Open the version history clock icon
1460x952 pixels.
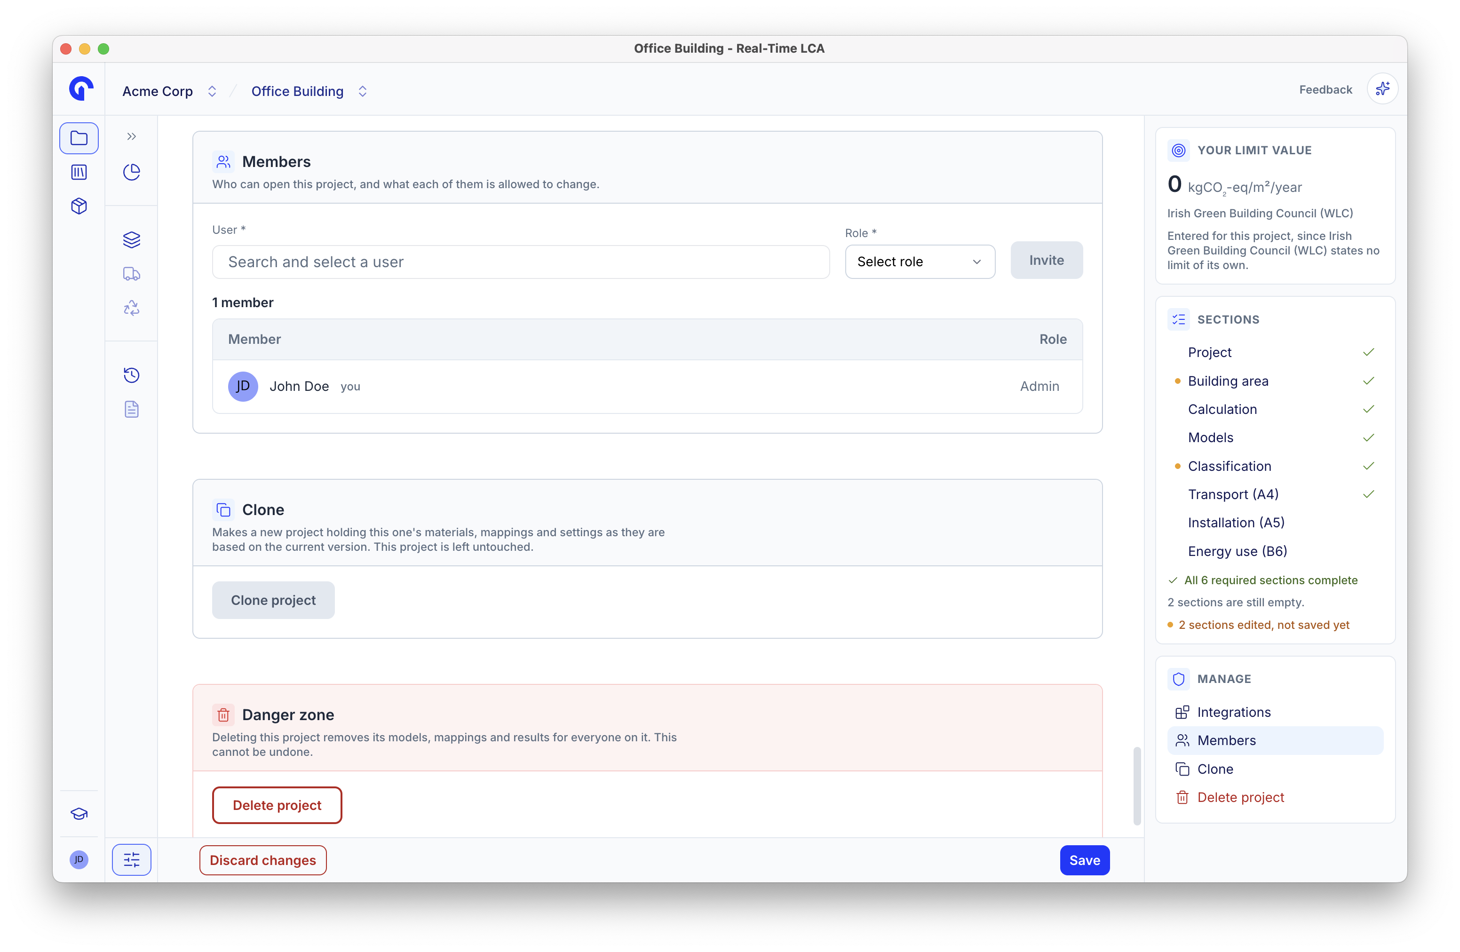pyautogui.click(x=131, y=375)
